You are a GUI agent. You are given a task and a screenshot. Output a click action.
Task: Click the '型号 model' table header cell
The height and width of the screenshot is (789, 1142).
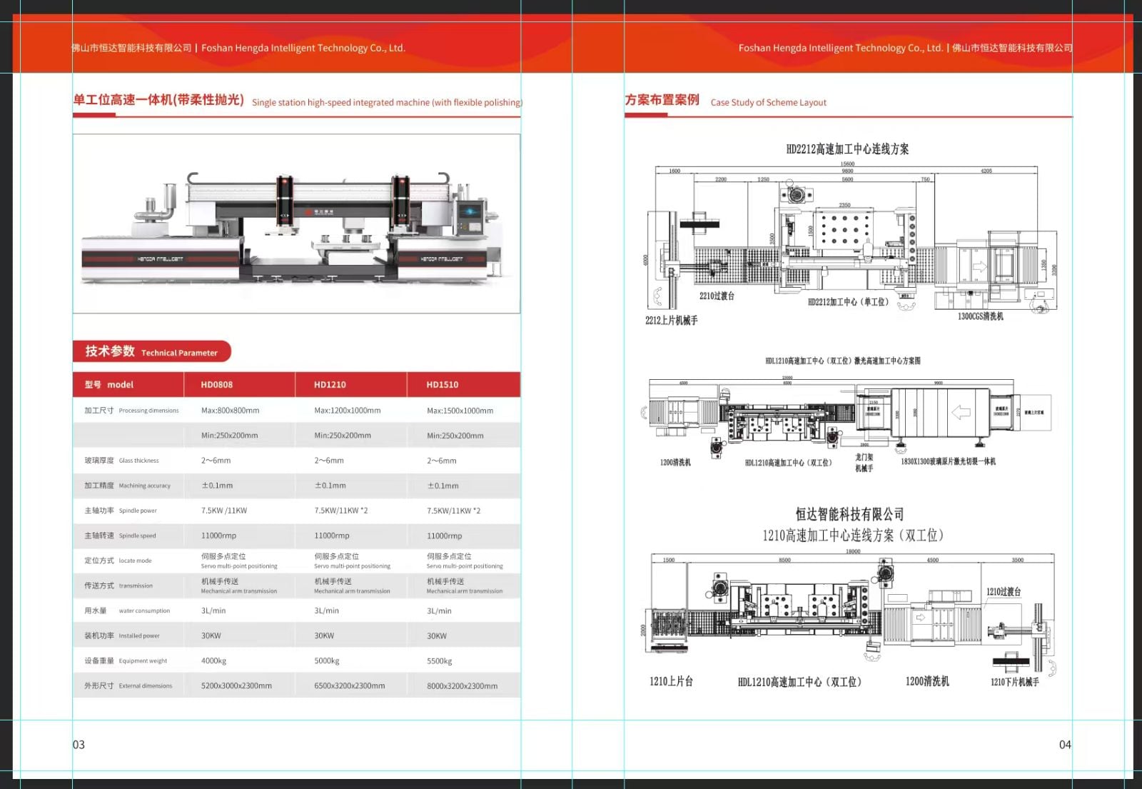(x=128, y=384)
